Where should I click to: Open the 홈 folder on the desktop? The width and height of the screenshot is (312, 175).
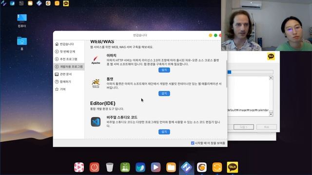22,43
